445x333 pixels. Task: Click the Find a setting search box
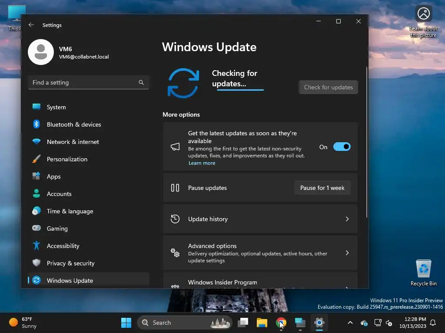pyautogui.click(x=89, y=82)
